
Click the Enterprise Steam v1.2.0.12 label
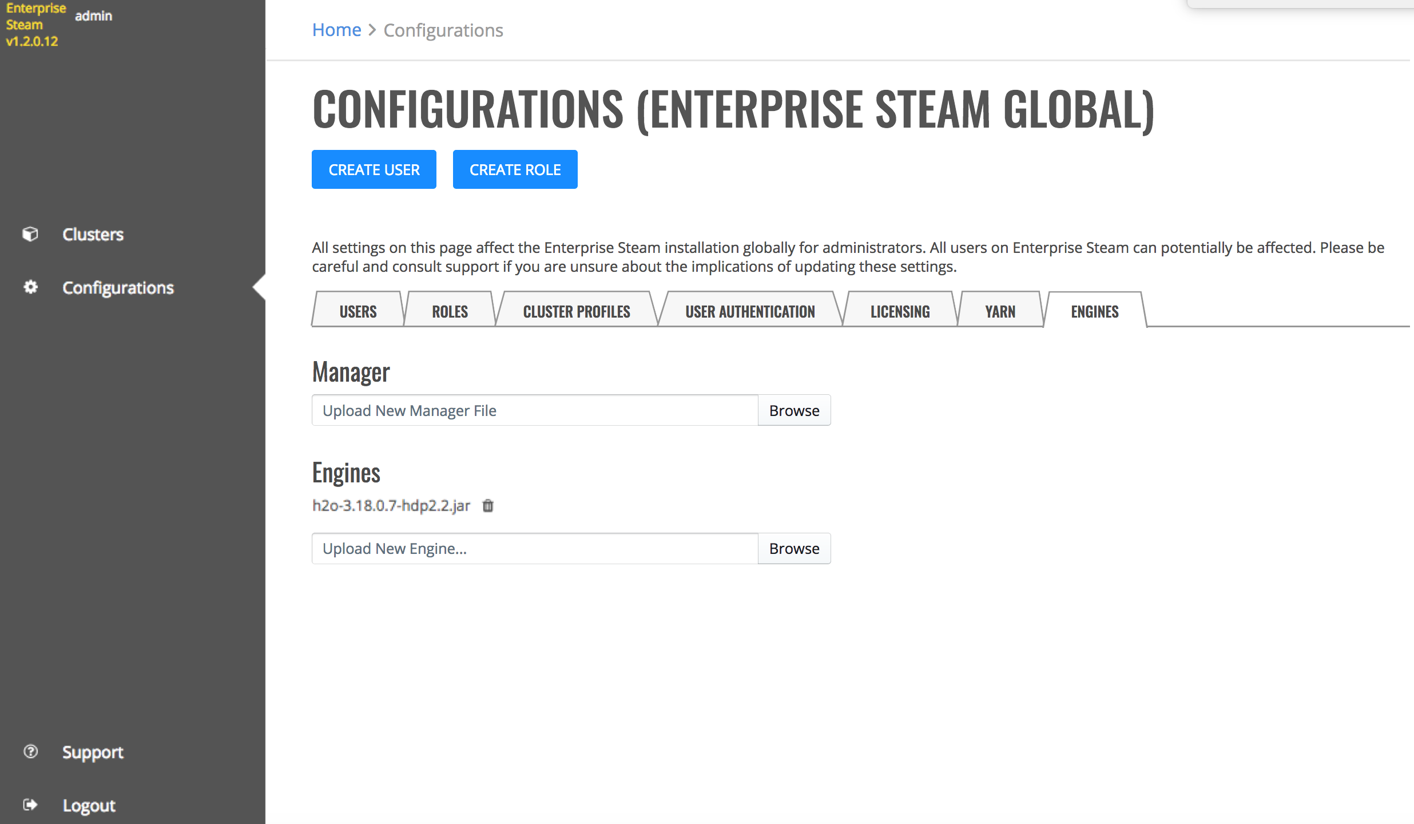click(35, 25)
